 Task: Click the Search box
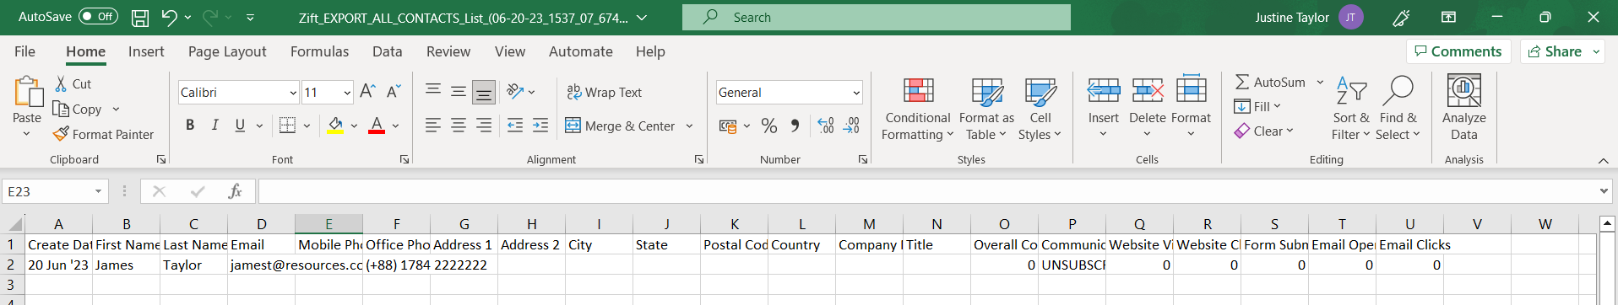876,17
